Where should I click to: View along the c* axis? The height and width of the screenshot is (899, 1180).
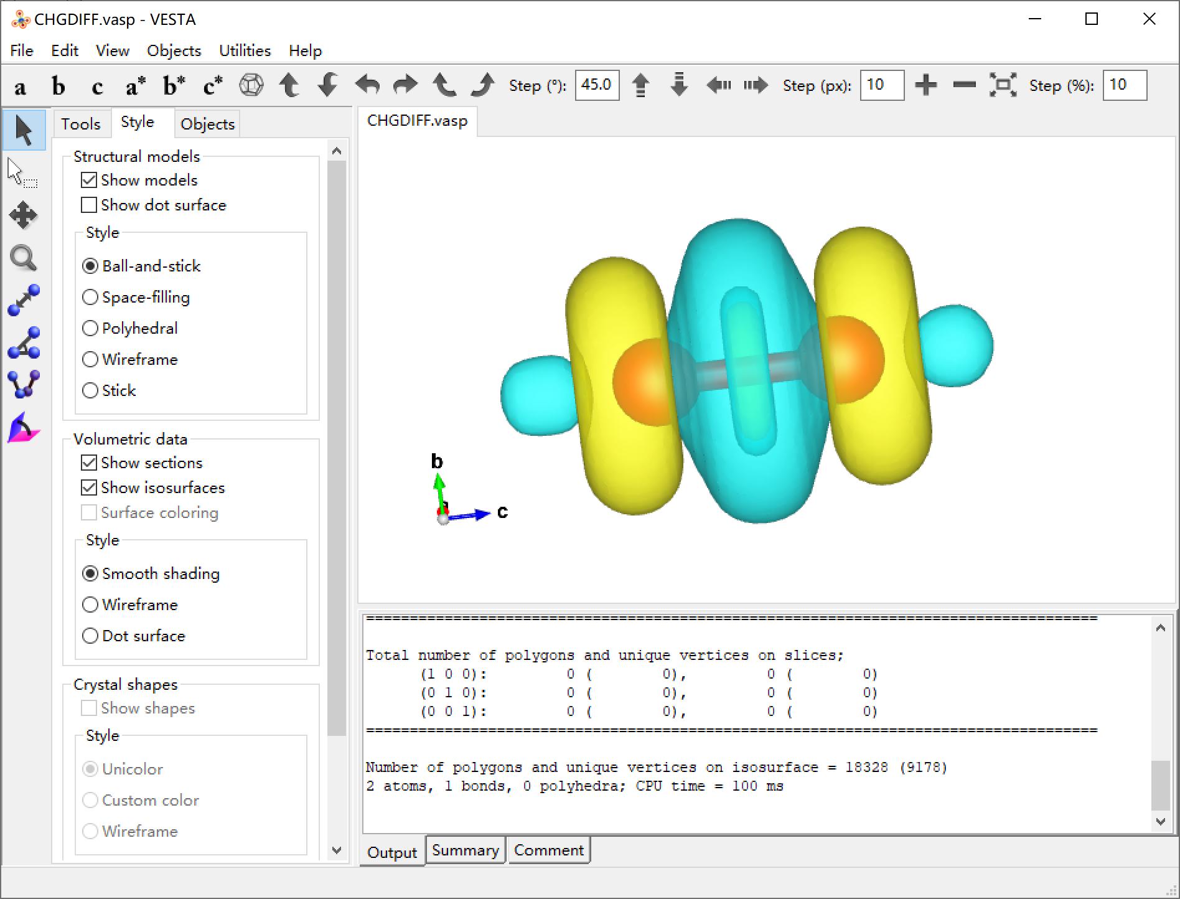tap(212, 85)
